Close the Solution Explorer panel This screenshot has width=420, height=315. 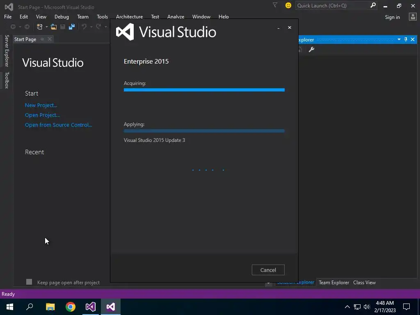tap(413, 39)
